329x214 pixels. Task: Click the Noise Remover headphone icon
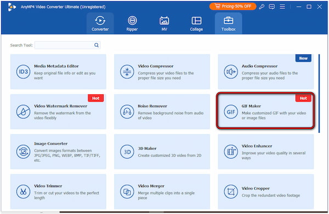coord(127,111)
